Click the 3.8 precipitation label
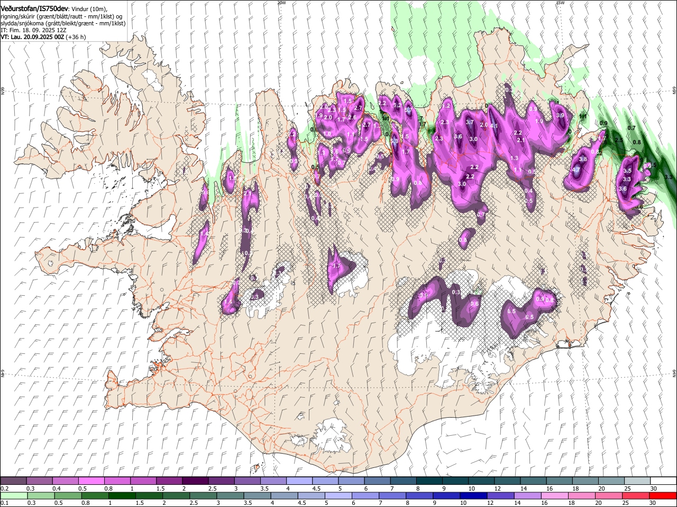Viewport: 677px width, 507px height. click(583, 159)
